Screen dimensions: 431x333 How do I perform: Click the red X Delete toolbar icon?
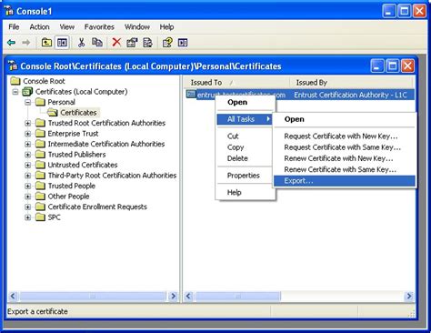point(116,43)
